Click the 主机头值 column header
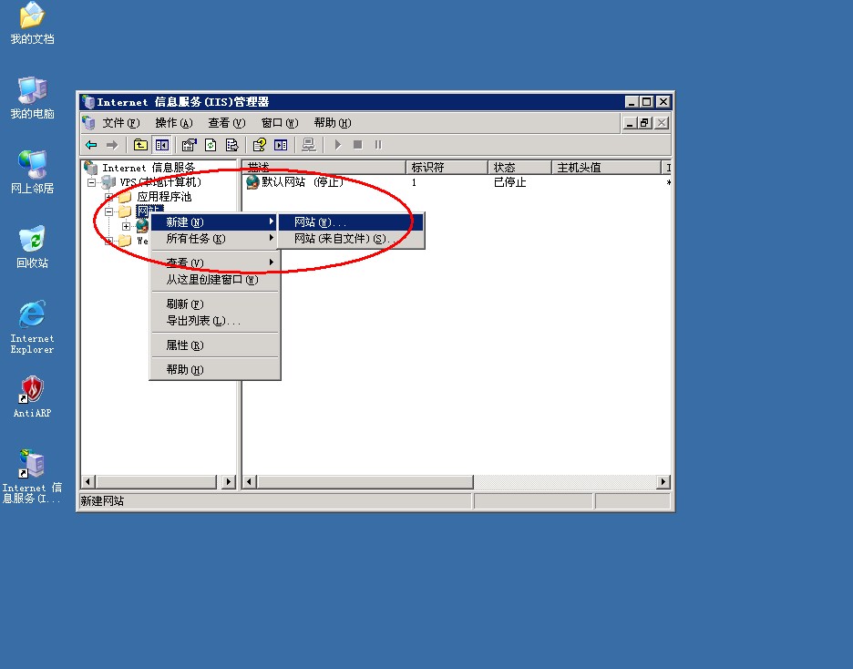Screen dimensions: 853x669 tap(605, 167)
